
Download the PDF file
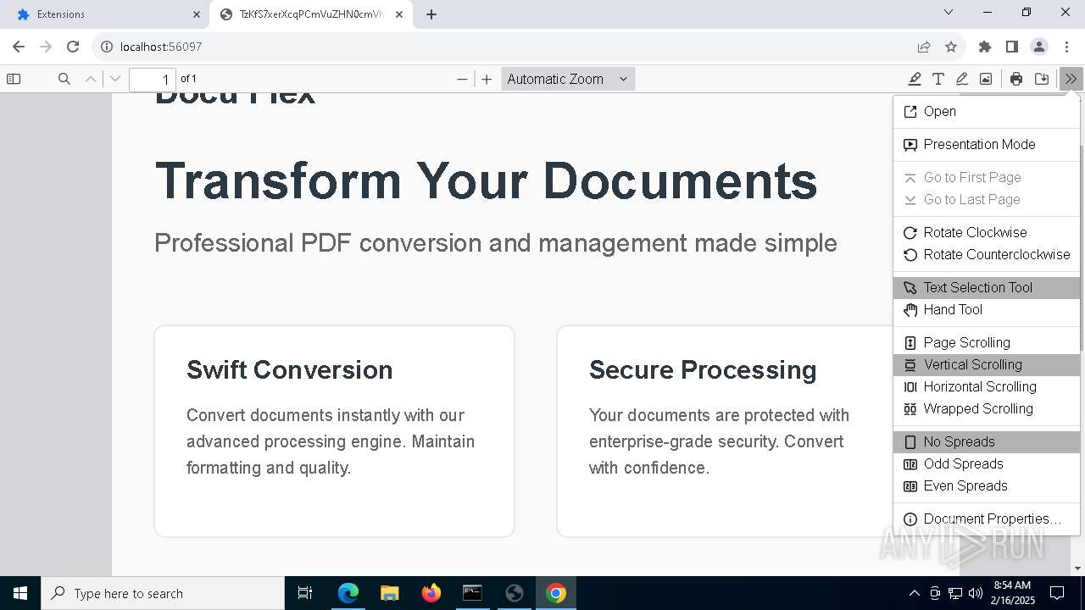pyautogui.click(x=1042, y=79)
